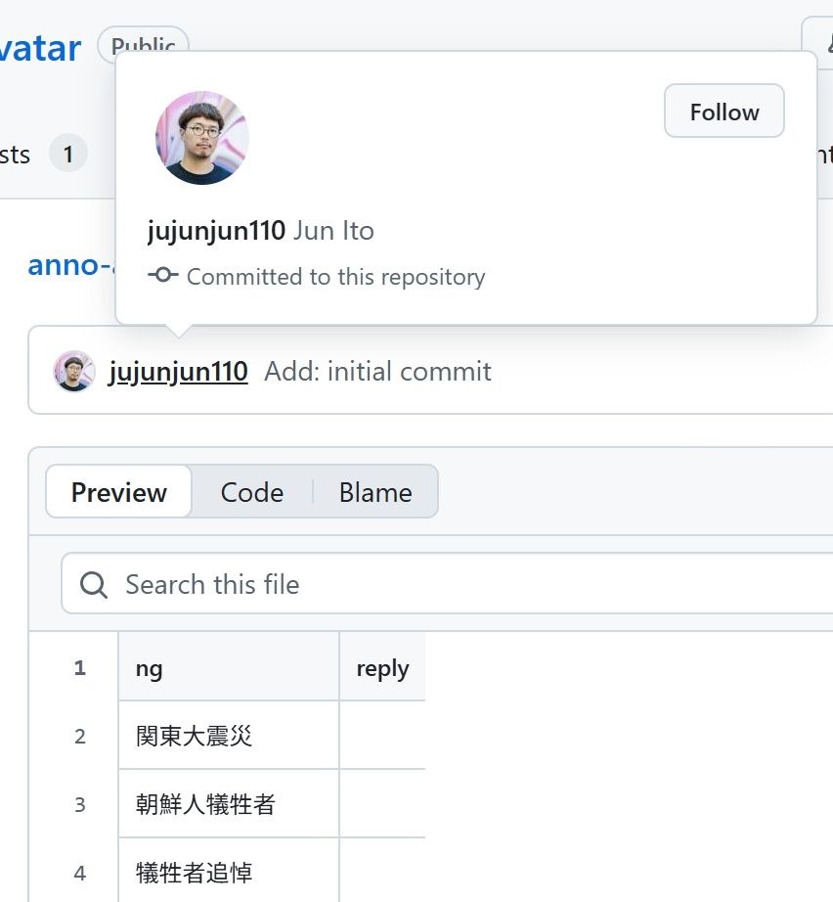Switch to the Blame tab

(x=375, y=492)
